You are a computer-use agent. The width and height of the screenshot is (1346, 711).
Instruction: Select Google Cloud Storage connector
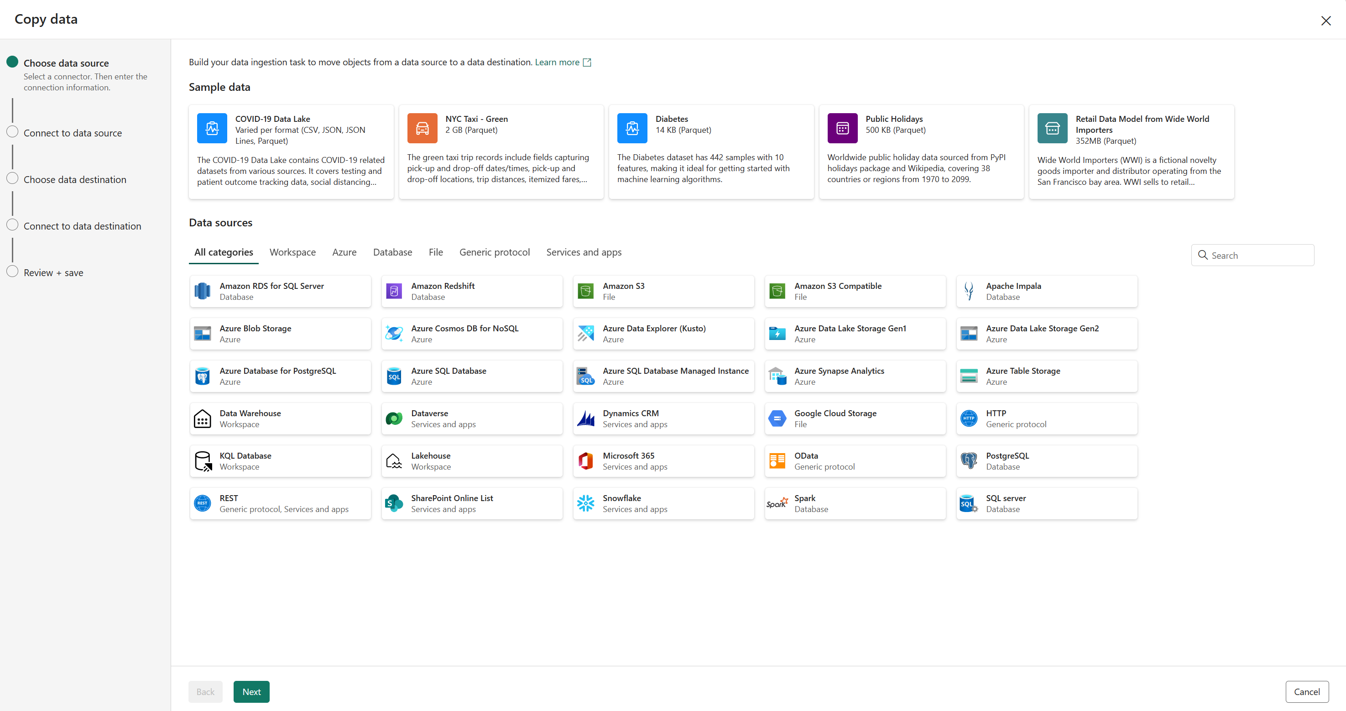(x=855, y=418)
